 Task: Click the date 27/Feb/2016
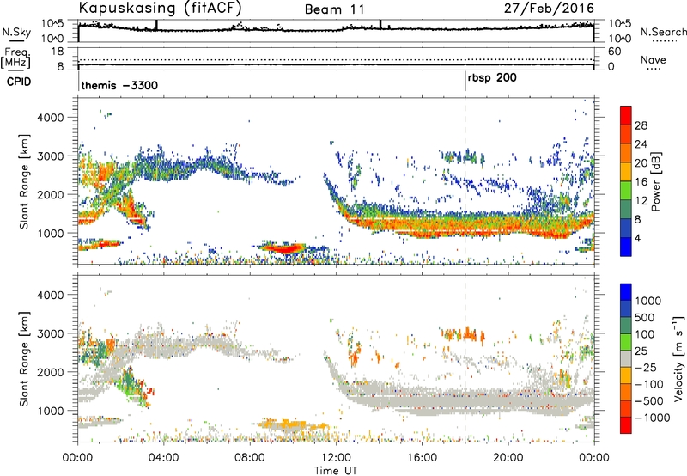[x=549, y=8]
